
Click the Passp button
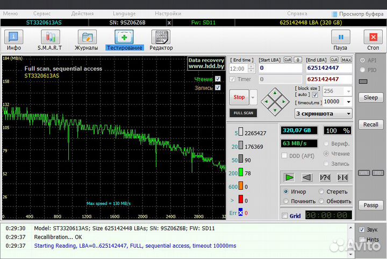tap(370, 205)
